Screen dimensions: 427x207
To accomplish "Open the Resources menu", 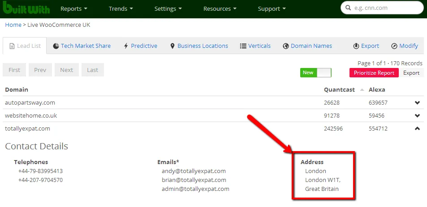I will [x=220, y=9].
